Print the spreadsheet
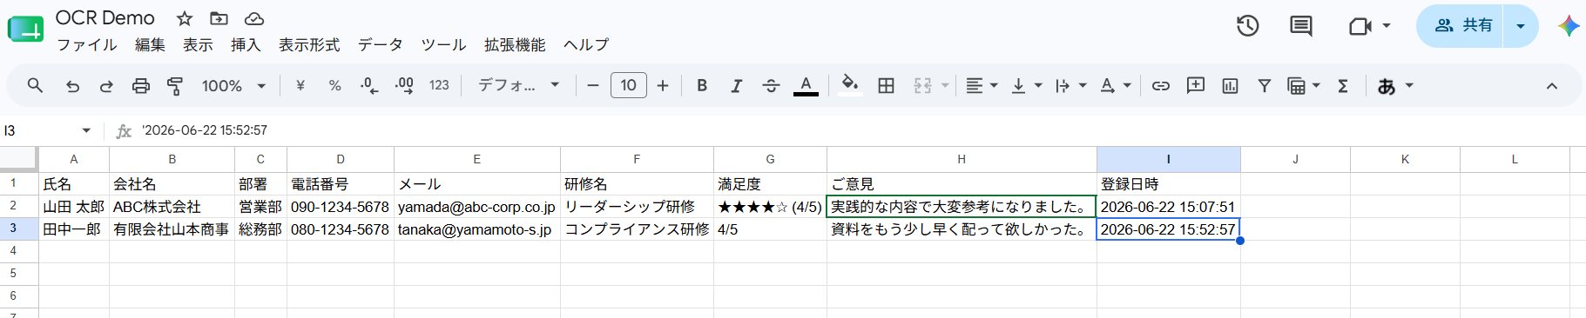The height and width of the screenshot is (318, 1586). 141,85
